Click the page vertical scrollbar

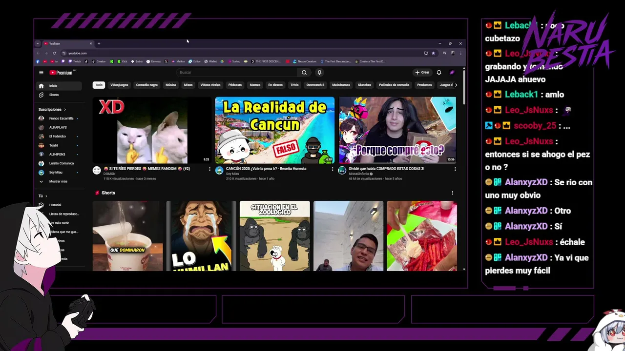coord(464,88)
